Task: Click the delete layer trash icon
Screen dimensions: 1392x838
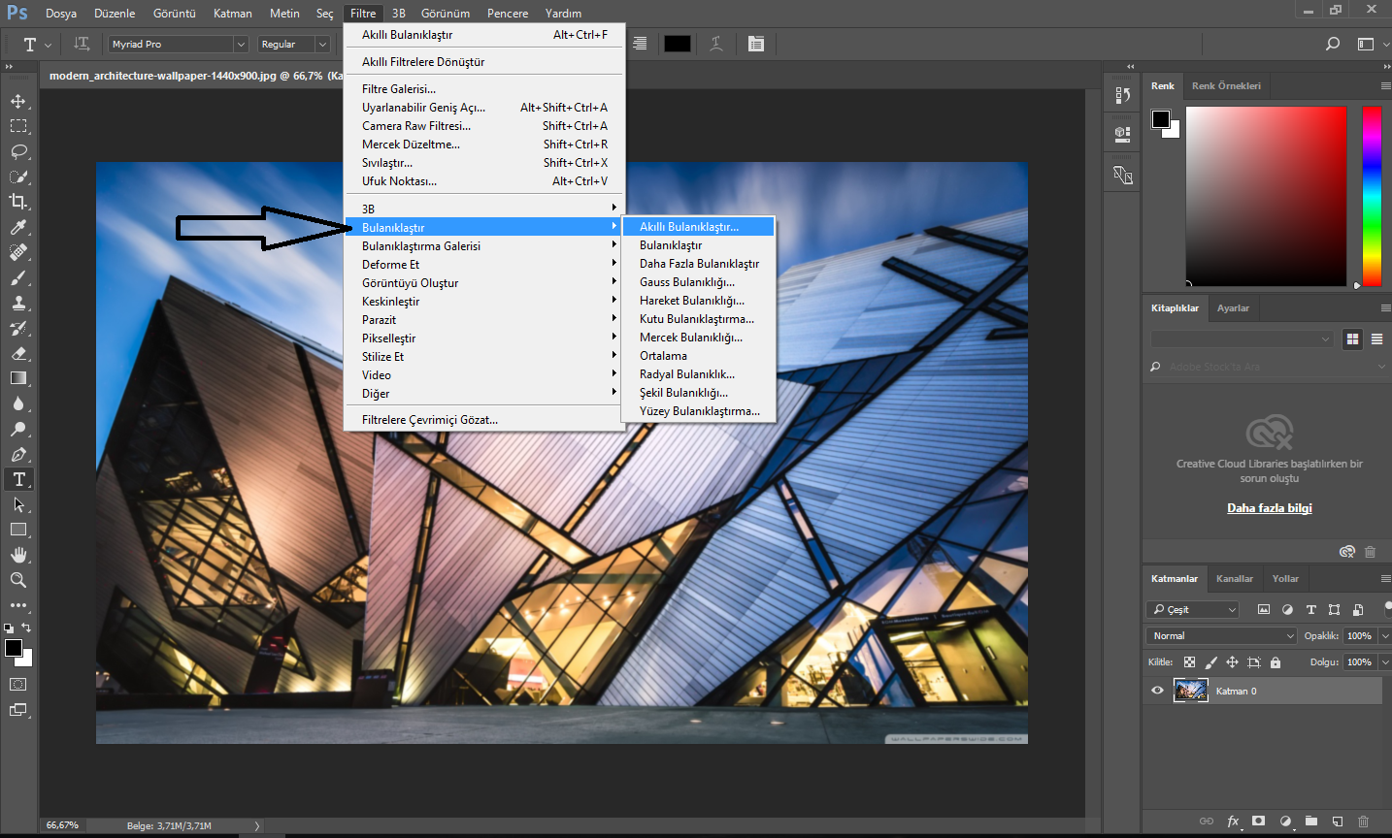Action: click(x=1363, y=821)
